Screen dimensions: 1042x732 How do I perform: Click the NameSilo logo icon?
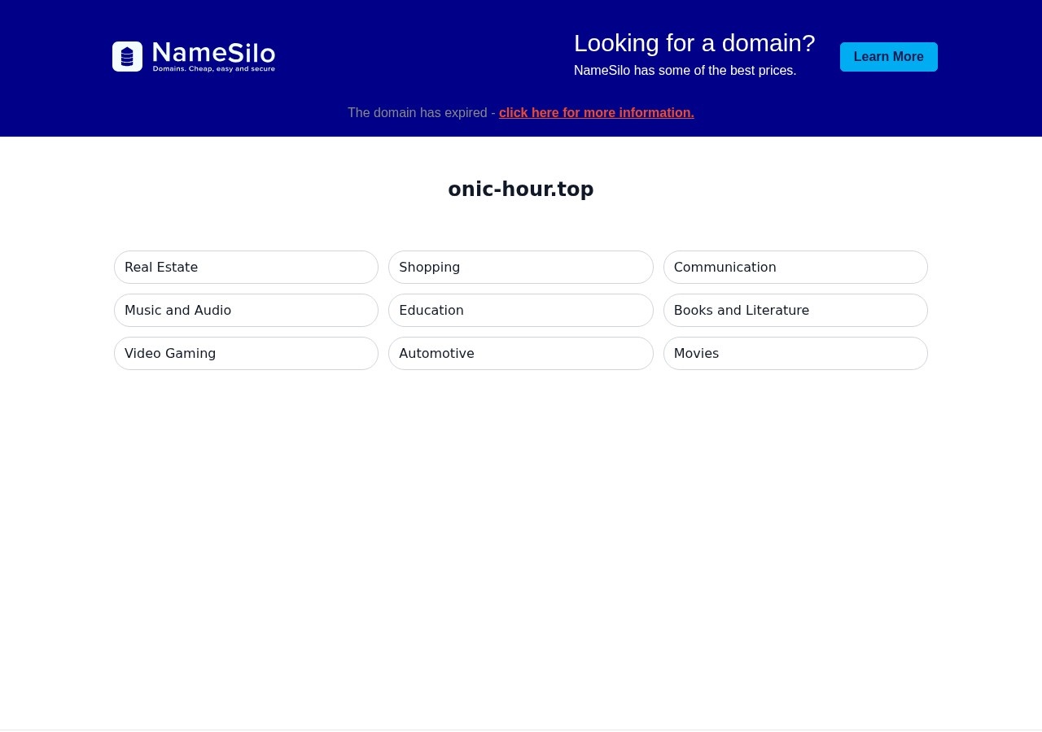tap(127, 57)
